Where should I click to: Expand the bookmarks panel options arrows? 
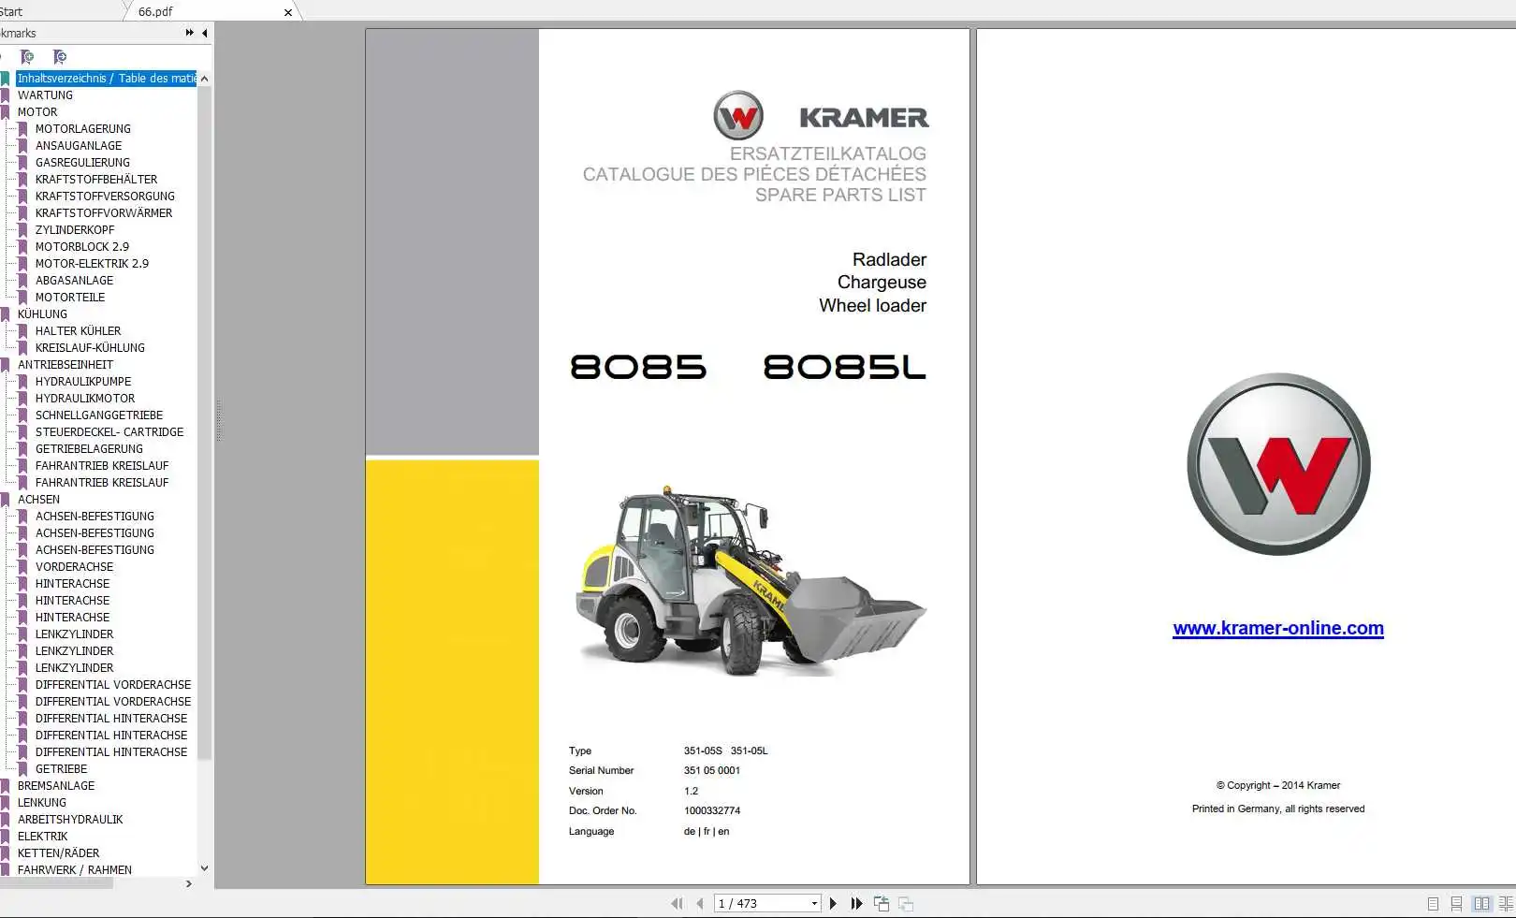point(190,33)
